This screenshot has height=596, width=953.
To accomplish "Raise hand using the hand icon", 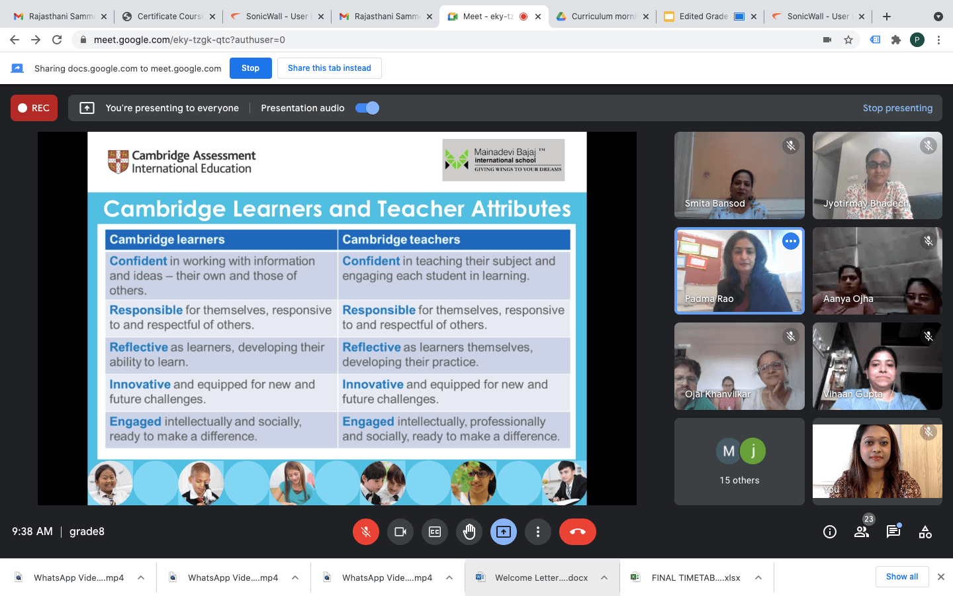I will pos(469,532).
